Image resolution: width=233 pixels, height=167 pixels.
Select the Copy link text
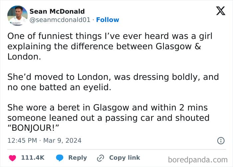click(x=124, y=157)
